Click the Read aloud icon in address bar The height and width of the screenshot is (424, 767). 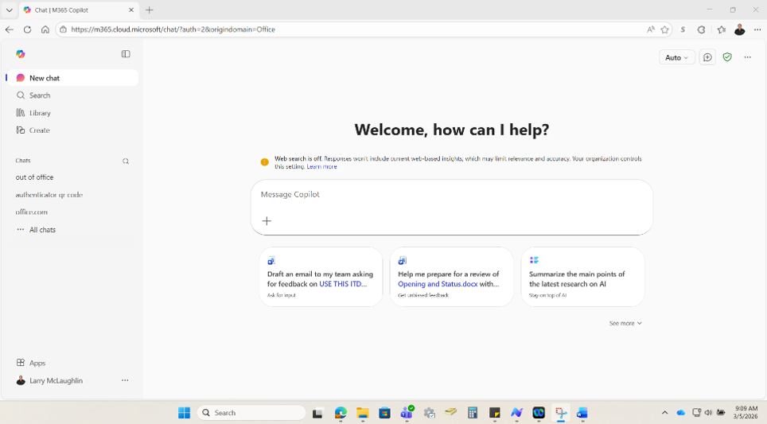tap(651, 29)
